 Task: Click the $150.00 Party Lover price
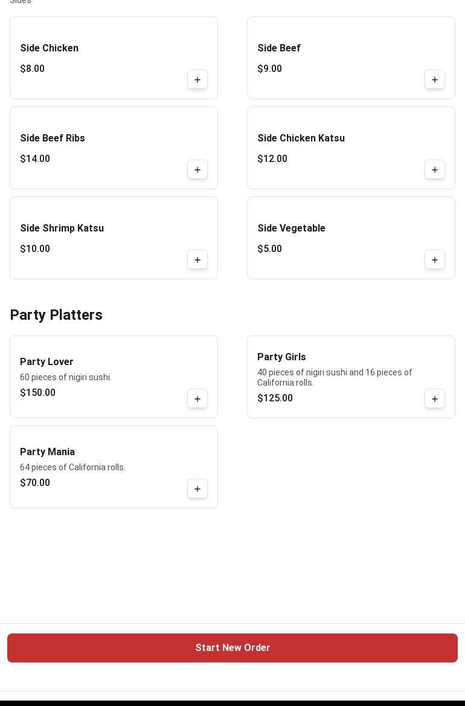(x=37, y=393)
